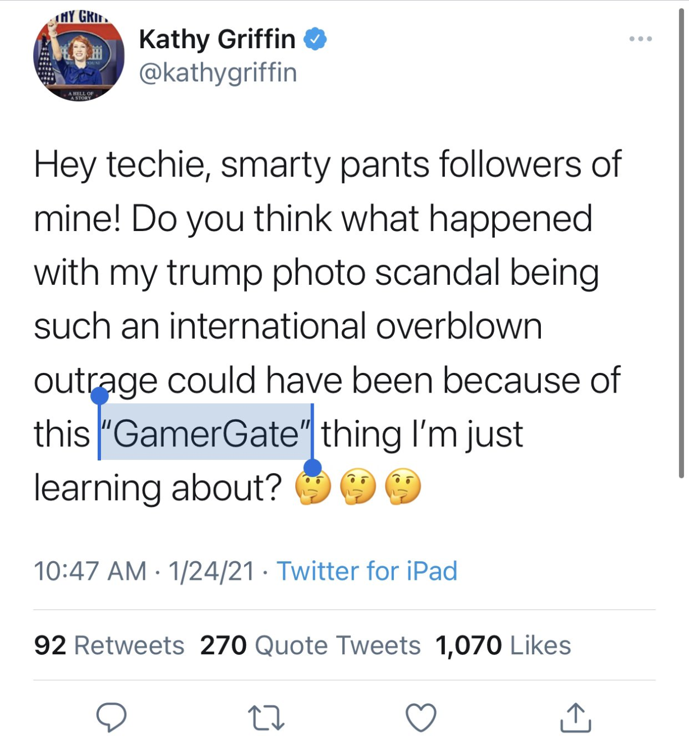Tap the upper text selection handle

click(99, 396)
